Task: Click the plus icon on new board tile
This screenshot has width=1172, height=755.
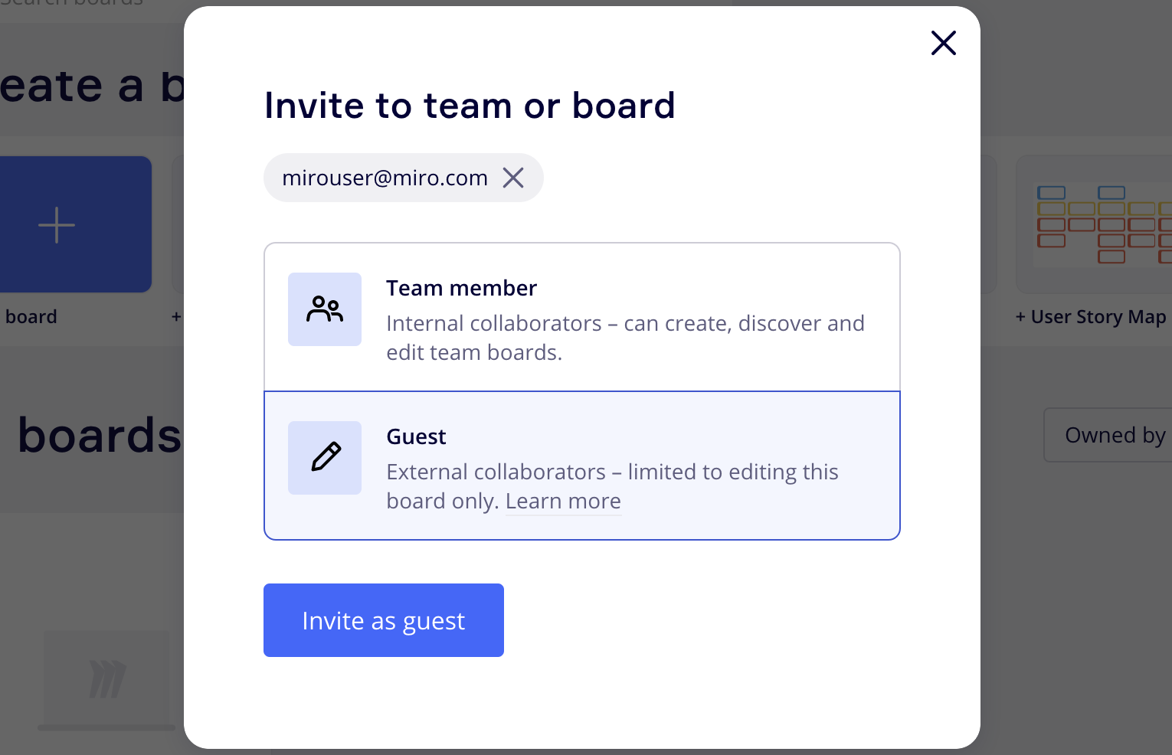Action: click(x=57, y=225)
